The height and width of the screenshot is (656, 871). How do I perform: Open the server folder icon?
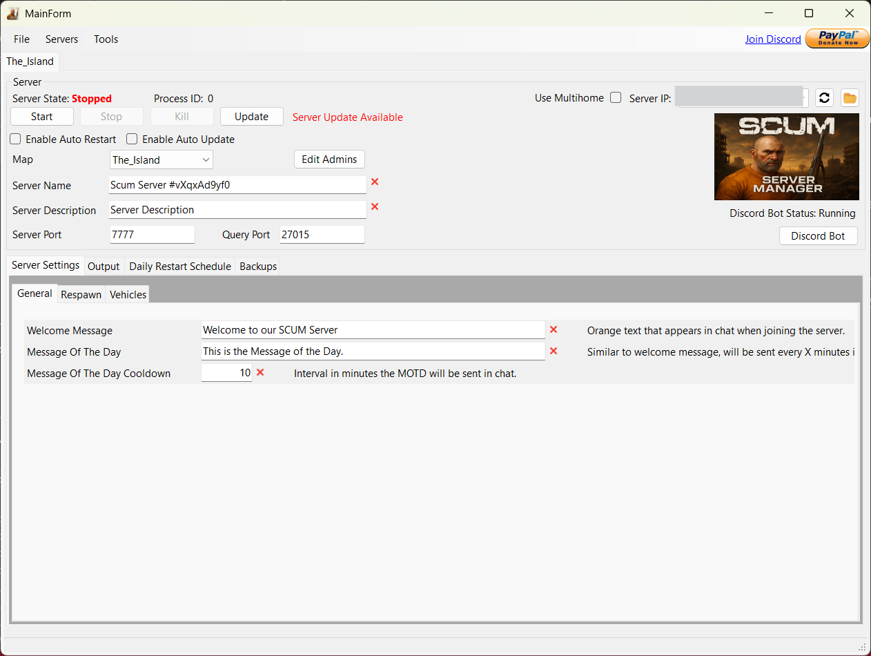pyautogui.click(x=850, y=98)
